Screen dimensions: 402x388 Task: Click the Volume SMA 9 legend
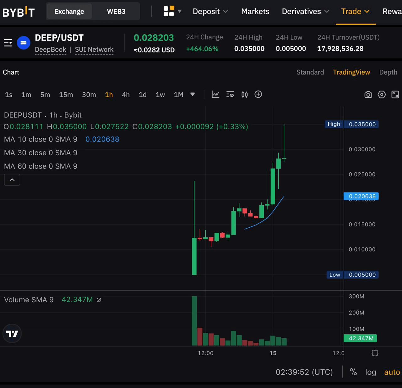[29, 300]
